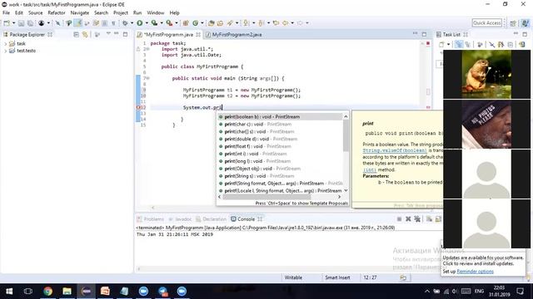Toggle Focus on Workweek in Task List
The image size is (533, 299).
click(480, 44)
